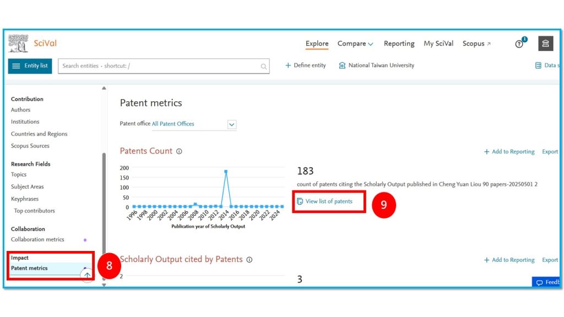Viewport: 564px width, 317px height.
Task: Click sidebar scroll down arrow
Action: [104, 285]
